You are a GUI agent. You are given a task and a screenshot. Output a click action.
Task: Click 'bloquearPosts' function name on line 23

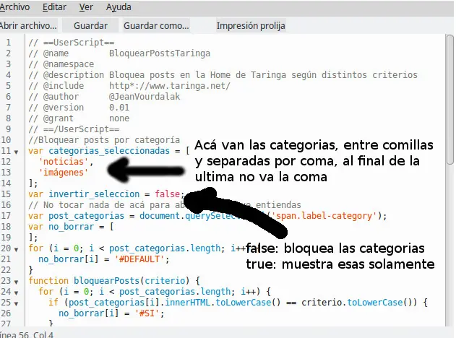pyautogui.click(x=106, y=281)
